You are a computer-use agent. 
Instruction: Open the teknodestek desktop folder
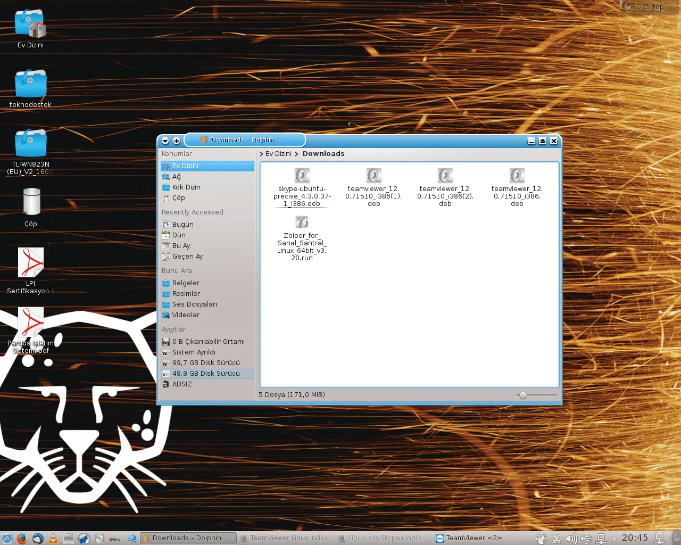[x=30, y=84]
